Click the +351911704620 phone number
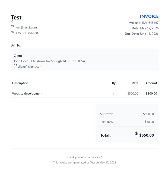Screen dimensions: 168x175 [x=27, y=33]
